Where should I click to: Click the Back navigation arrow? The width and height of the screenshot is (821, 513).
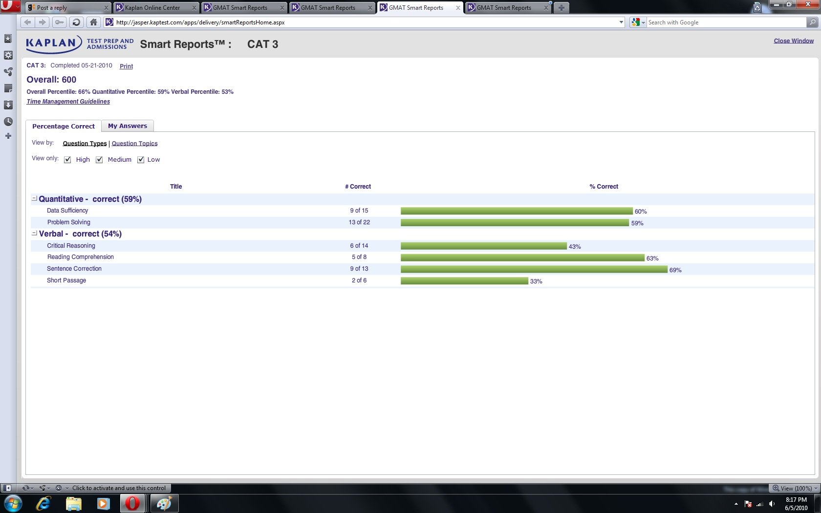[28, 22]
